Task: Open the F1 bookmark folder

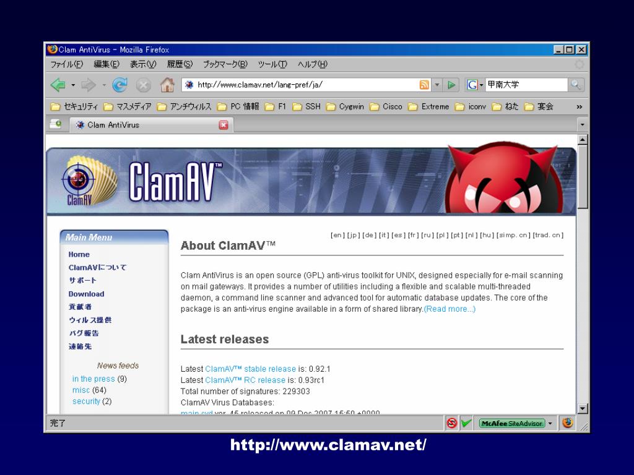Action: point(276,106)
